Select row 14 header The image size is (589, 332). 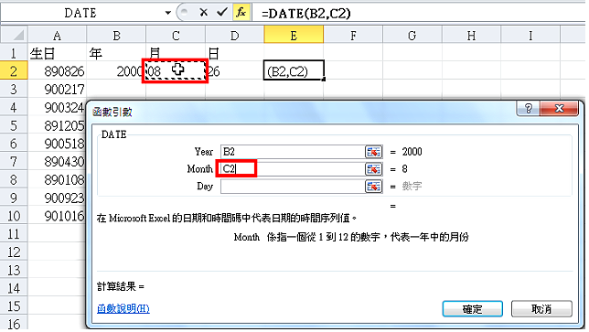14,288
